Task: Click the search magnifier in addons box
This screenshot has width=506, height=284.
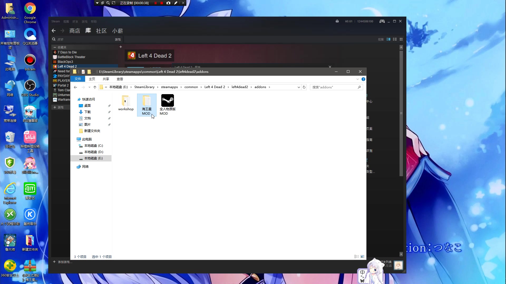Action: point(359,87)
